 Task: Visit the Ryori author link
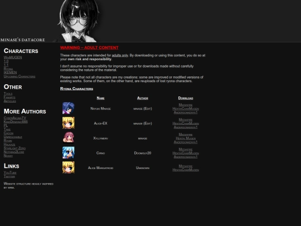point(8,141)
